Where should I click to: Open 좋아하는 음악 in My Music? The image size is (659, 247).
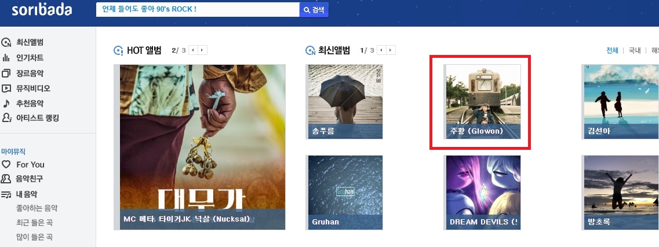[x=37, y=208]
